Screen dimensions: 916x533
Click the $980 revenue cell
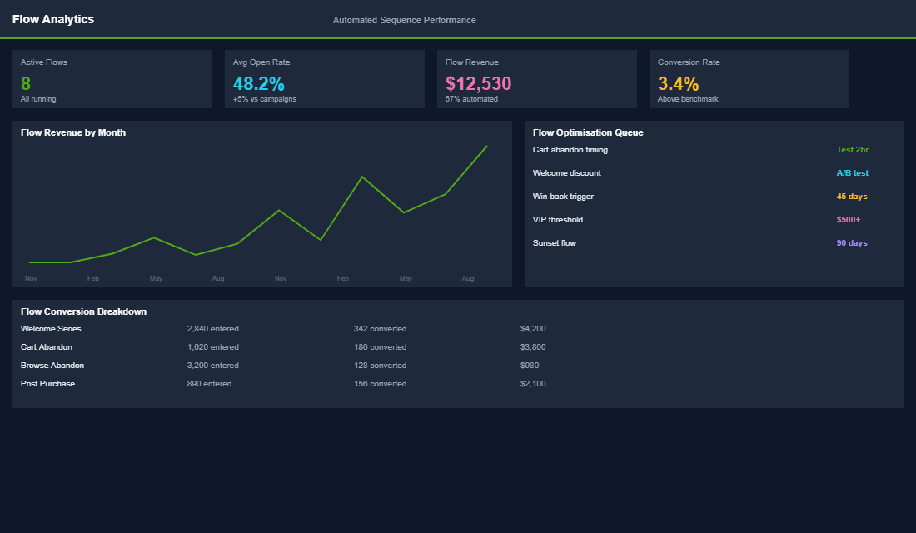tap(530, 366)
